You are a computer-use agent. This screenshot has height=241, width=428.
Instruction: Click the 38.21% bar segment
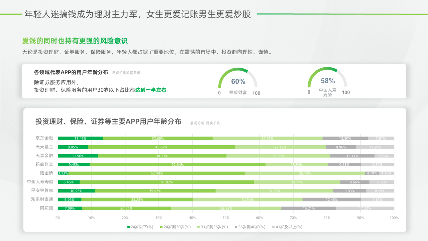click(162, 156)
